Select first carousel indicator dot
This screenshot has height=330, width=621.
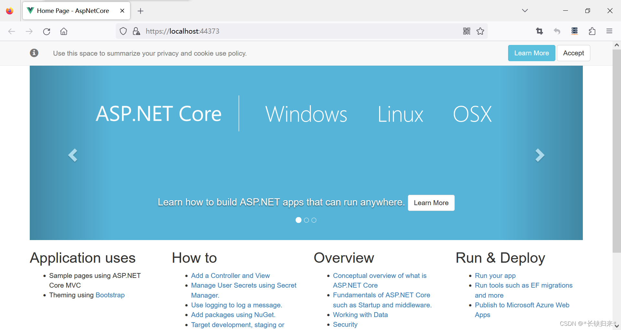[299, 220]
